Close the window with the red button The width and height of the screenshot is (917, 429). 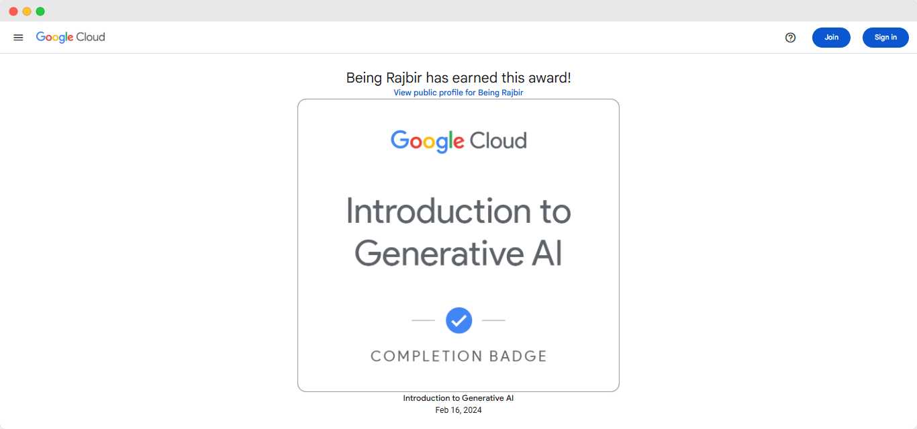pyautogui.click(x=13, y=11)
